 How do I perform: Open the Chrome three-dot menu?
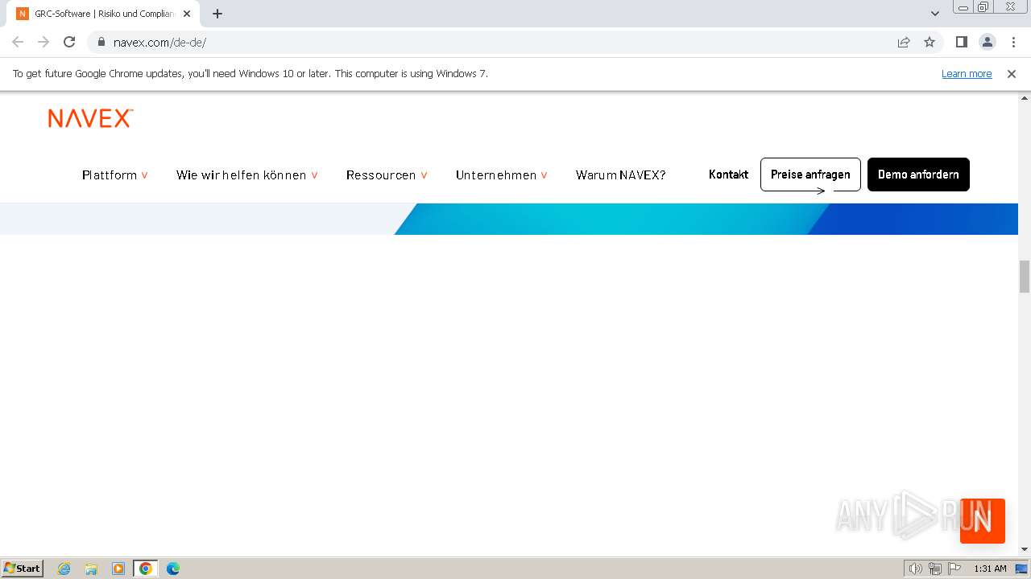[x=1013, y=42]
